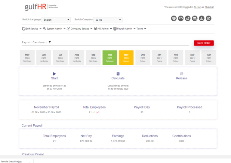
Task: Select the yellow Nov 2020 Current month
Action: point(126,58)
